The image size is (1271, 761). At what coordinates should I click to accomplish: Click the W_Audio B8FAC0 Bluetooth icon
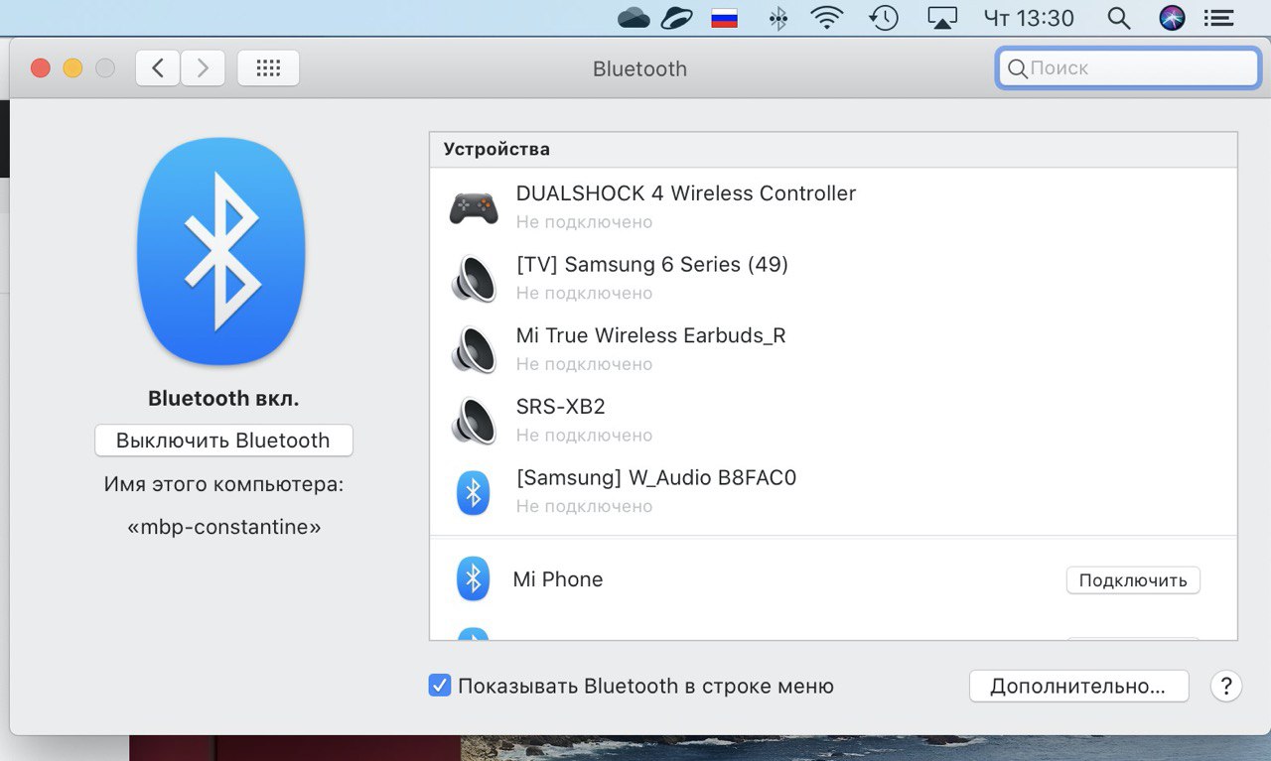click(473, 492)
